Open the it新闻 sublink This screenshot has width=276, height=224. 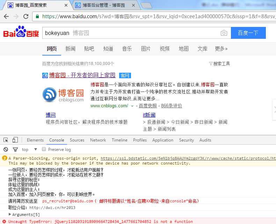coord(149,115)
